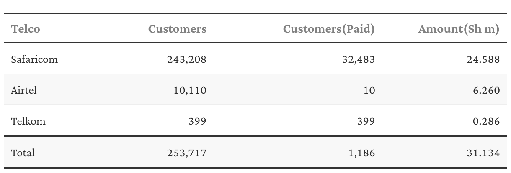Click the Telco column header

click(26, 29)
